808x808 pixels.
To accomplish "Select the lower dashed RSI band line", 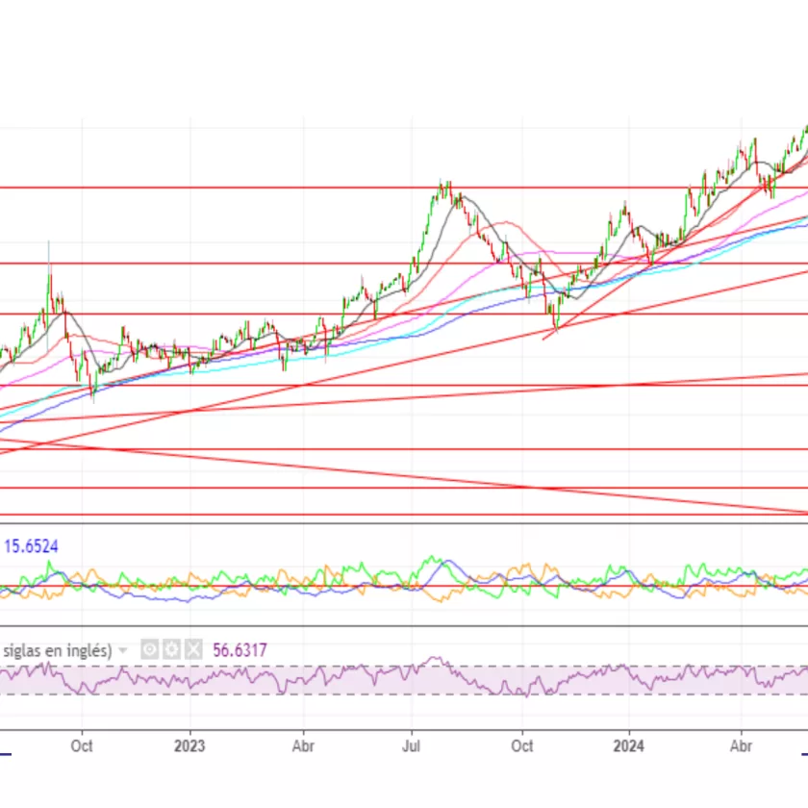I will tap(289, 694).
